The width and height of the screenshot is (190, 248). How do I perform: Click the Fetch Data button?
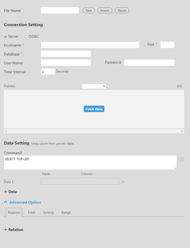click(94, 109)
